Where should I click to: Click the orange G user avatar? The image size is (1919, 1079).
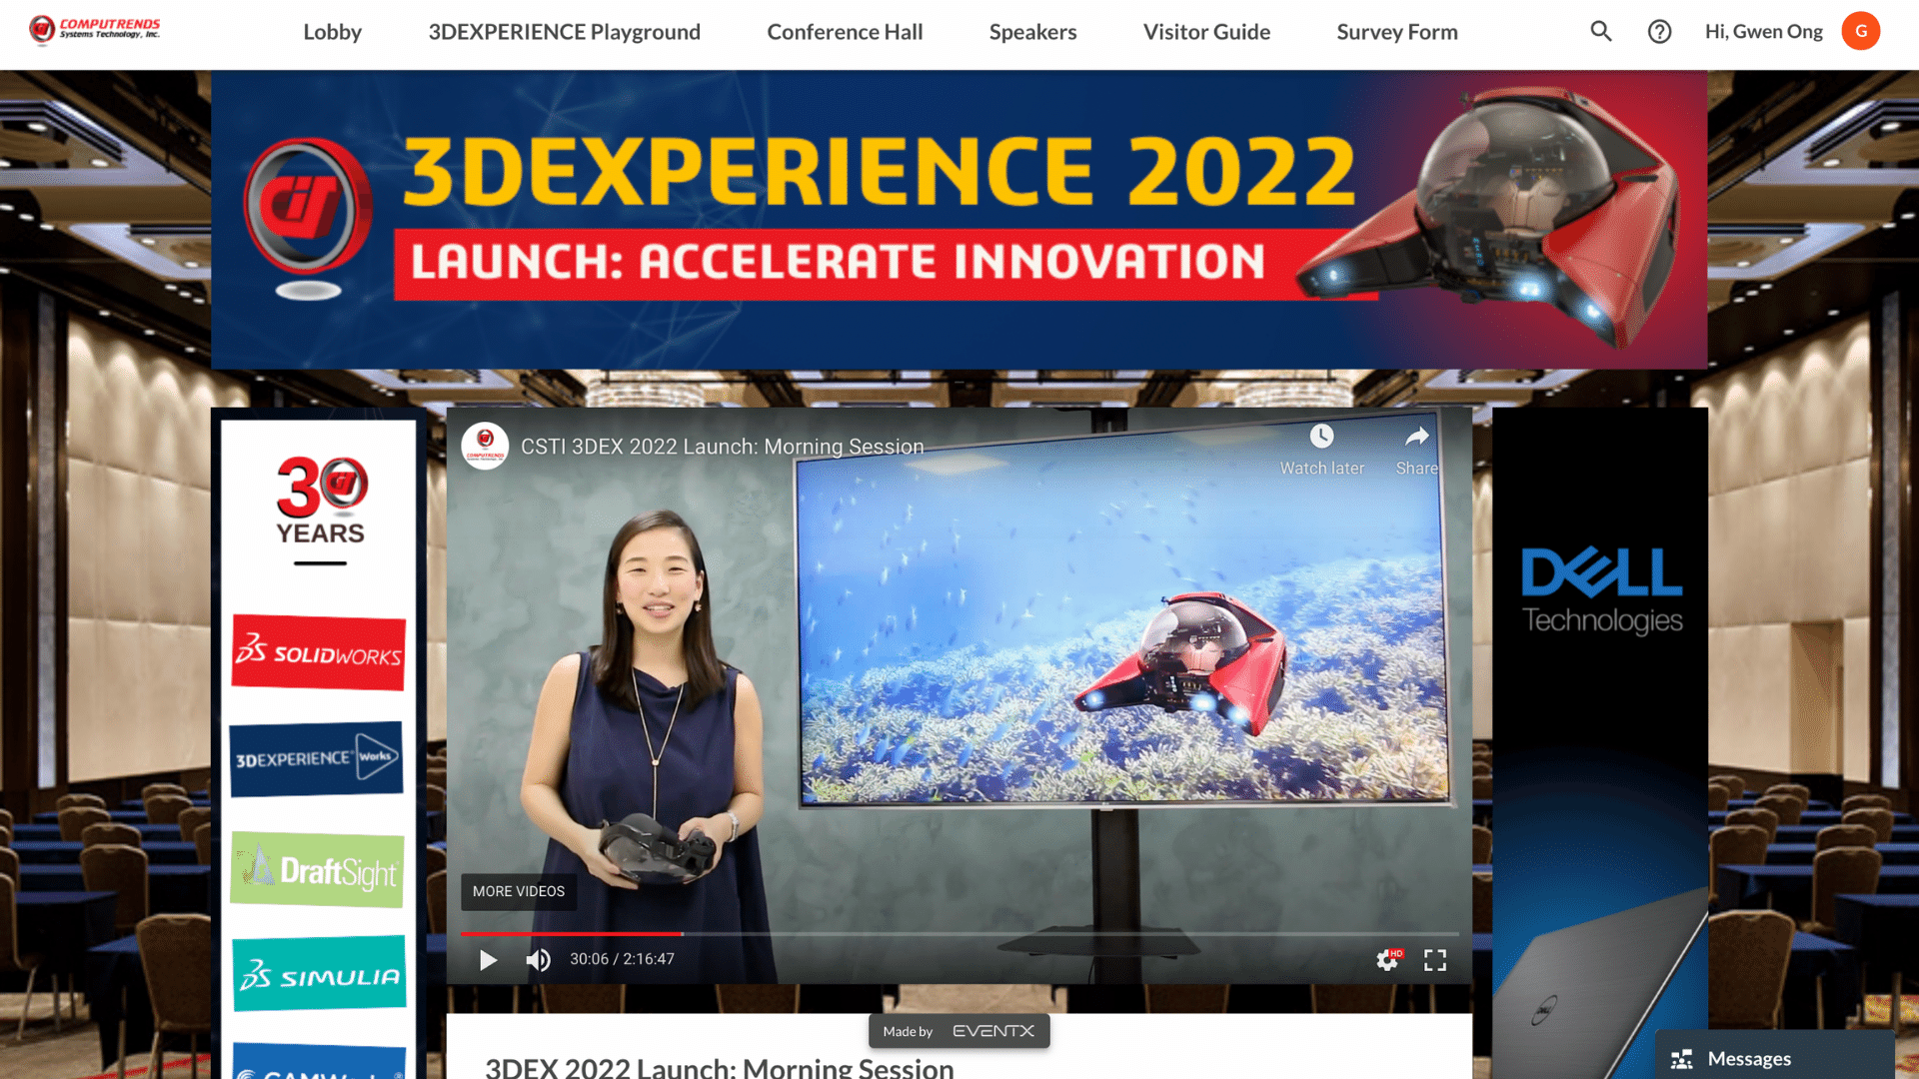1860,32
